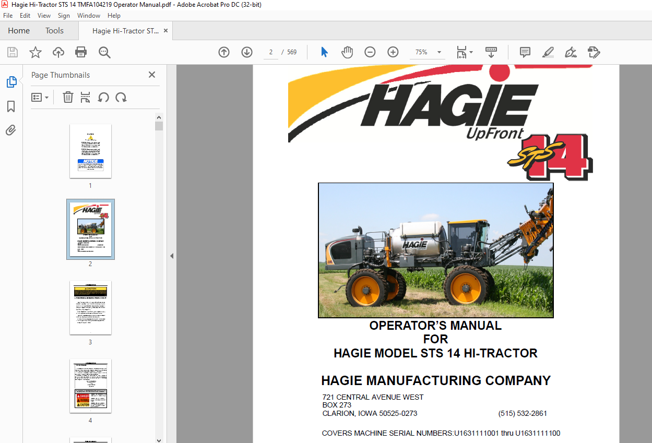
Task: Go to previous page with up arrow
Action: click(x=224, y=52)
